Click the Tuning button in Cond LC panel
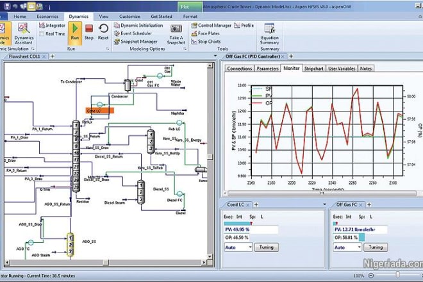423x282 pixels. coord(266,247)
